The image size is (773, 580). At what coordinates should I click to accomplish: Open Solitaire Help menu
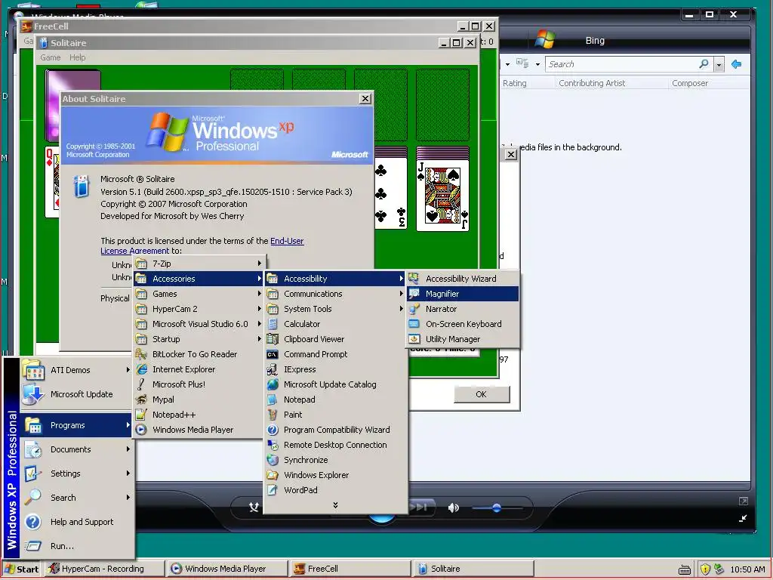click(78, 57)
